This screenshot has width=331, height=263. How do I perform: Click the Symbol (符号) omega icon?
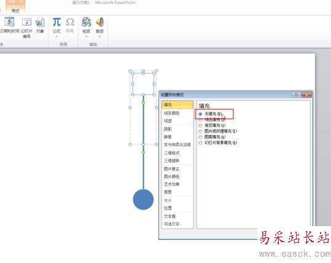tap(70, 22)
